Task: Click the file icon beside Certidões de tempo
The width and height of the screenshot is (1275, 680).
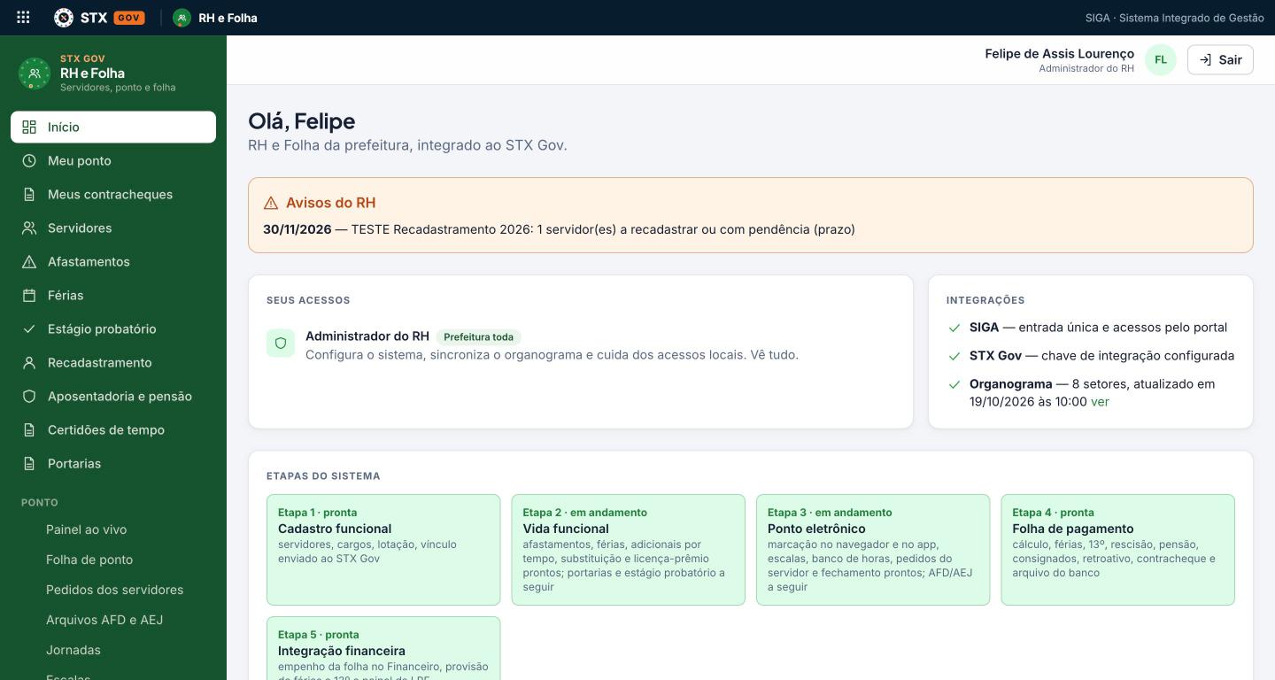Action: coord(29,430)
